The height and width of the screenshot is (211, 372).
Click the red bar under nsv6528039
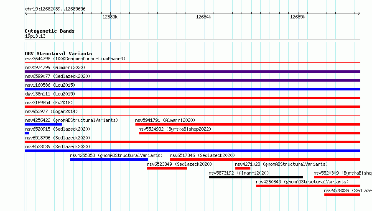[x=342, y=195]
